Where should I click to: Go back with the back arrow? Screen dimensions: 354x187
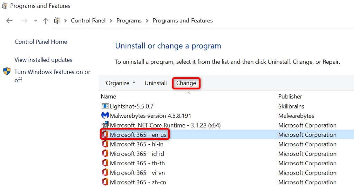(9, 21)
